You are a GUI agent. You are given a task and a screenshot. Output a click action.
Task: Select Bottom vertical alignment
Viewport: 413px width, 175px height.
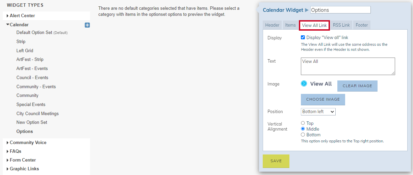click(x=303, y=135)
